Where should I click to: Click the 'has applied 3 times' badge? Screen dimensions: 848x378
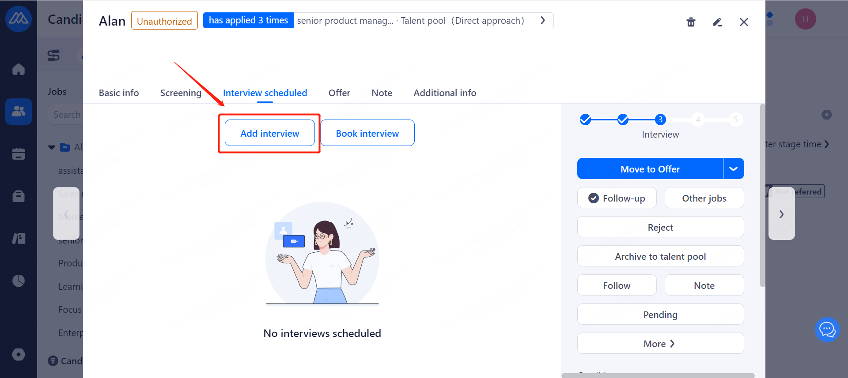coord(248,20)
